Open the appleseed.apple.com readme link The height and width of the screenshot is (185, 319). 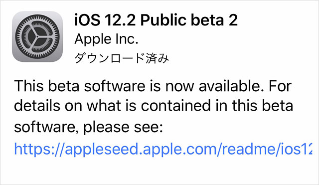click(163, 149)
